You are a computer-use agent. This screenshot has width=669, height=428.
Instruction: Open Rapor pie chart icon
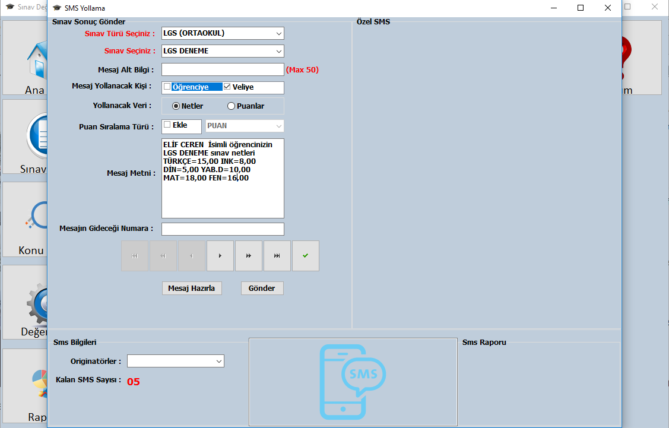(39, 383)
